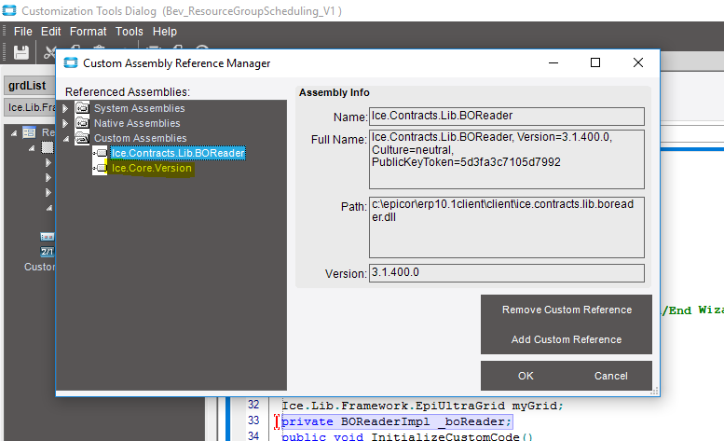This screenshot has width=724, height=441.
Task: Open the Help menu
Action: [165, 32]
